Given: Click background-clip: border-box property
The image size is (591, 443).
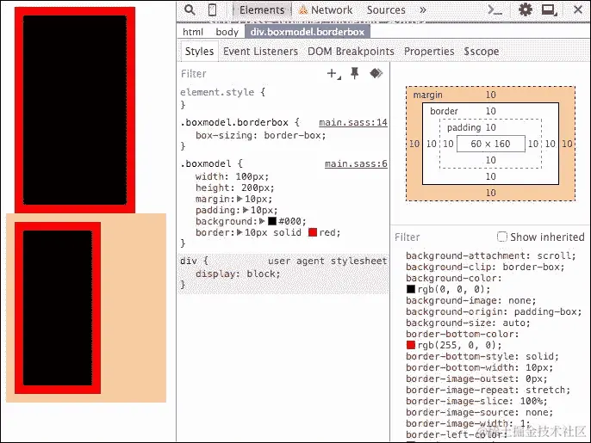Looking at the screenshot, I should point(485,267).
